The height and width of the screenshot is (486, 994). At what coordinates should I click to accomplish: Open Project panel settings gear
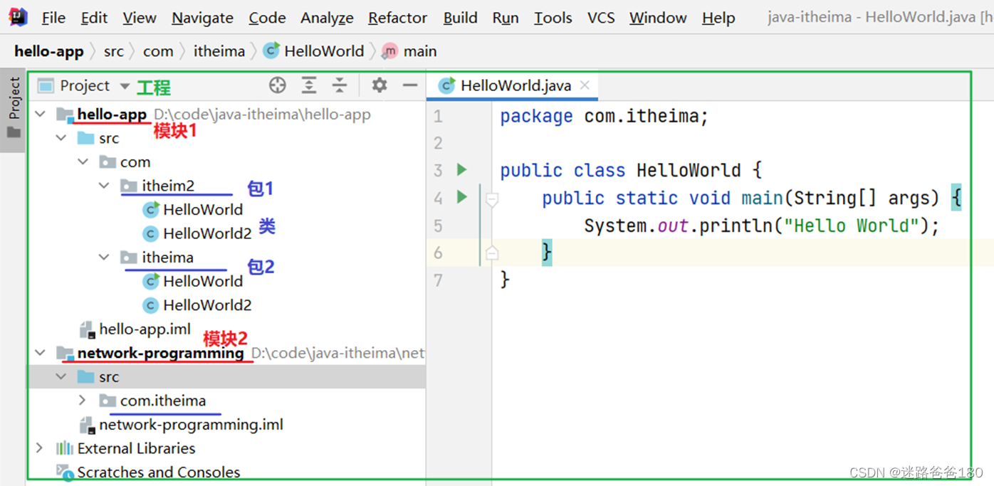380,85
